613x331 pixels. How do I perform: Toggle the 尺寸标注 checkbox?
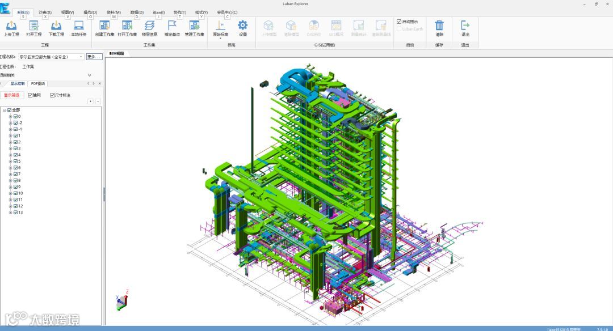coord(52,95)
